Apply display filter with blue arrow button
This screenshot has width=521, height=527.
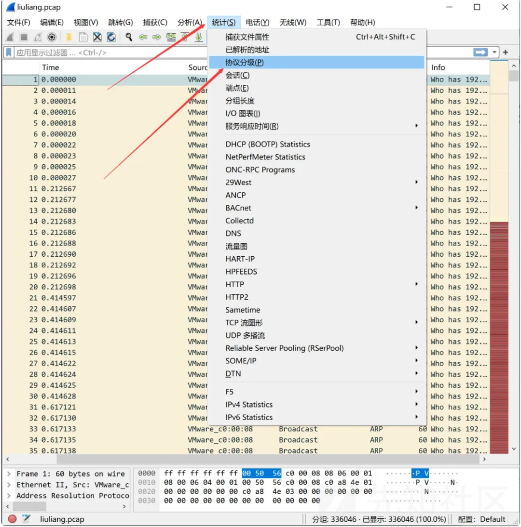click(x=480, y=53)
